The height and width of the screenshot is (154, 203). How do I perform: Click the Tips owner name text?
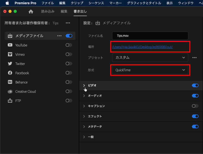click(56, 23)
